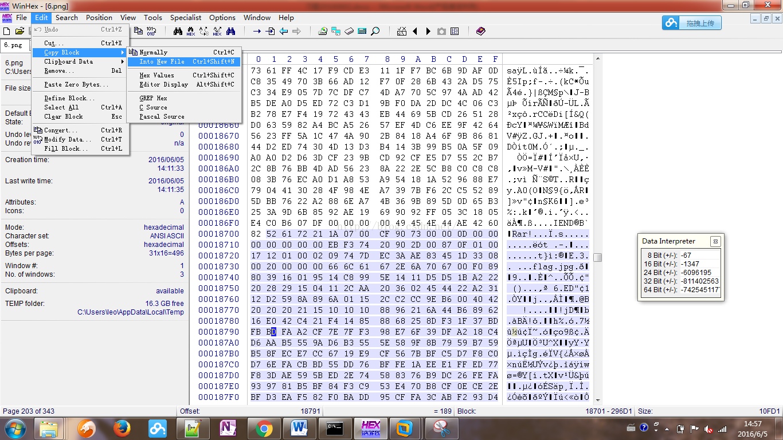Click Paste Zero Bytes menu entry
The height and width of the screenshot is (440, 783).
(x=80, y=84)
